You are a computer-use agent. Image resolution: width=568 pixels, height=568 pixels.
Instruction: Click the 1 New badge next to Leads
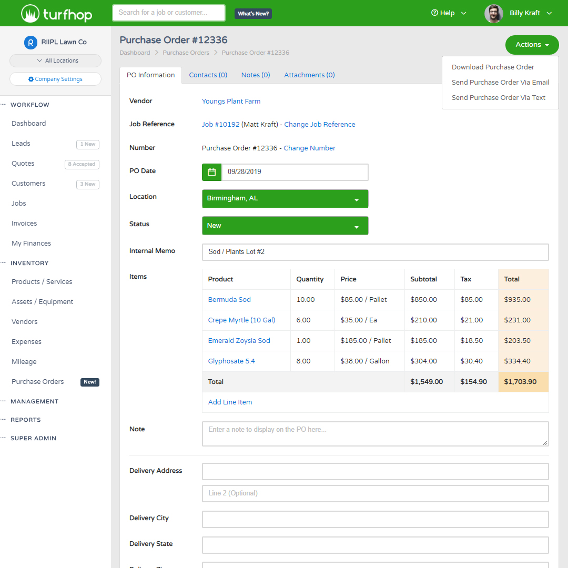(x=87, y=144)
